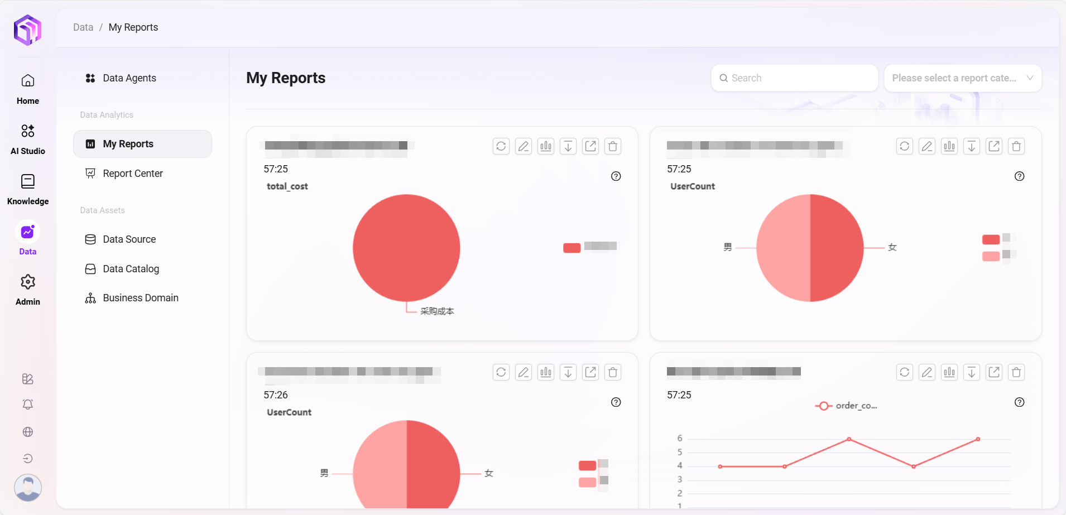This screenshot has height=515, width=1066.
Task: Click the Search reports field
Action: click(795, 78)
